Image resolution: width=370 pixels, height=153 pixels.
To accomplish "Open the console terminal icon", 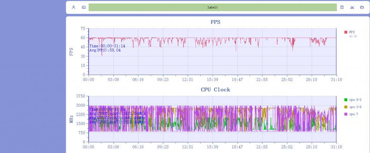I will tap(84, 7).
